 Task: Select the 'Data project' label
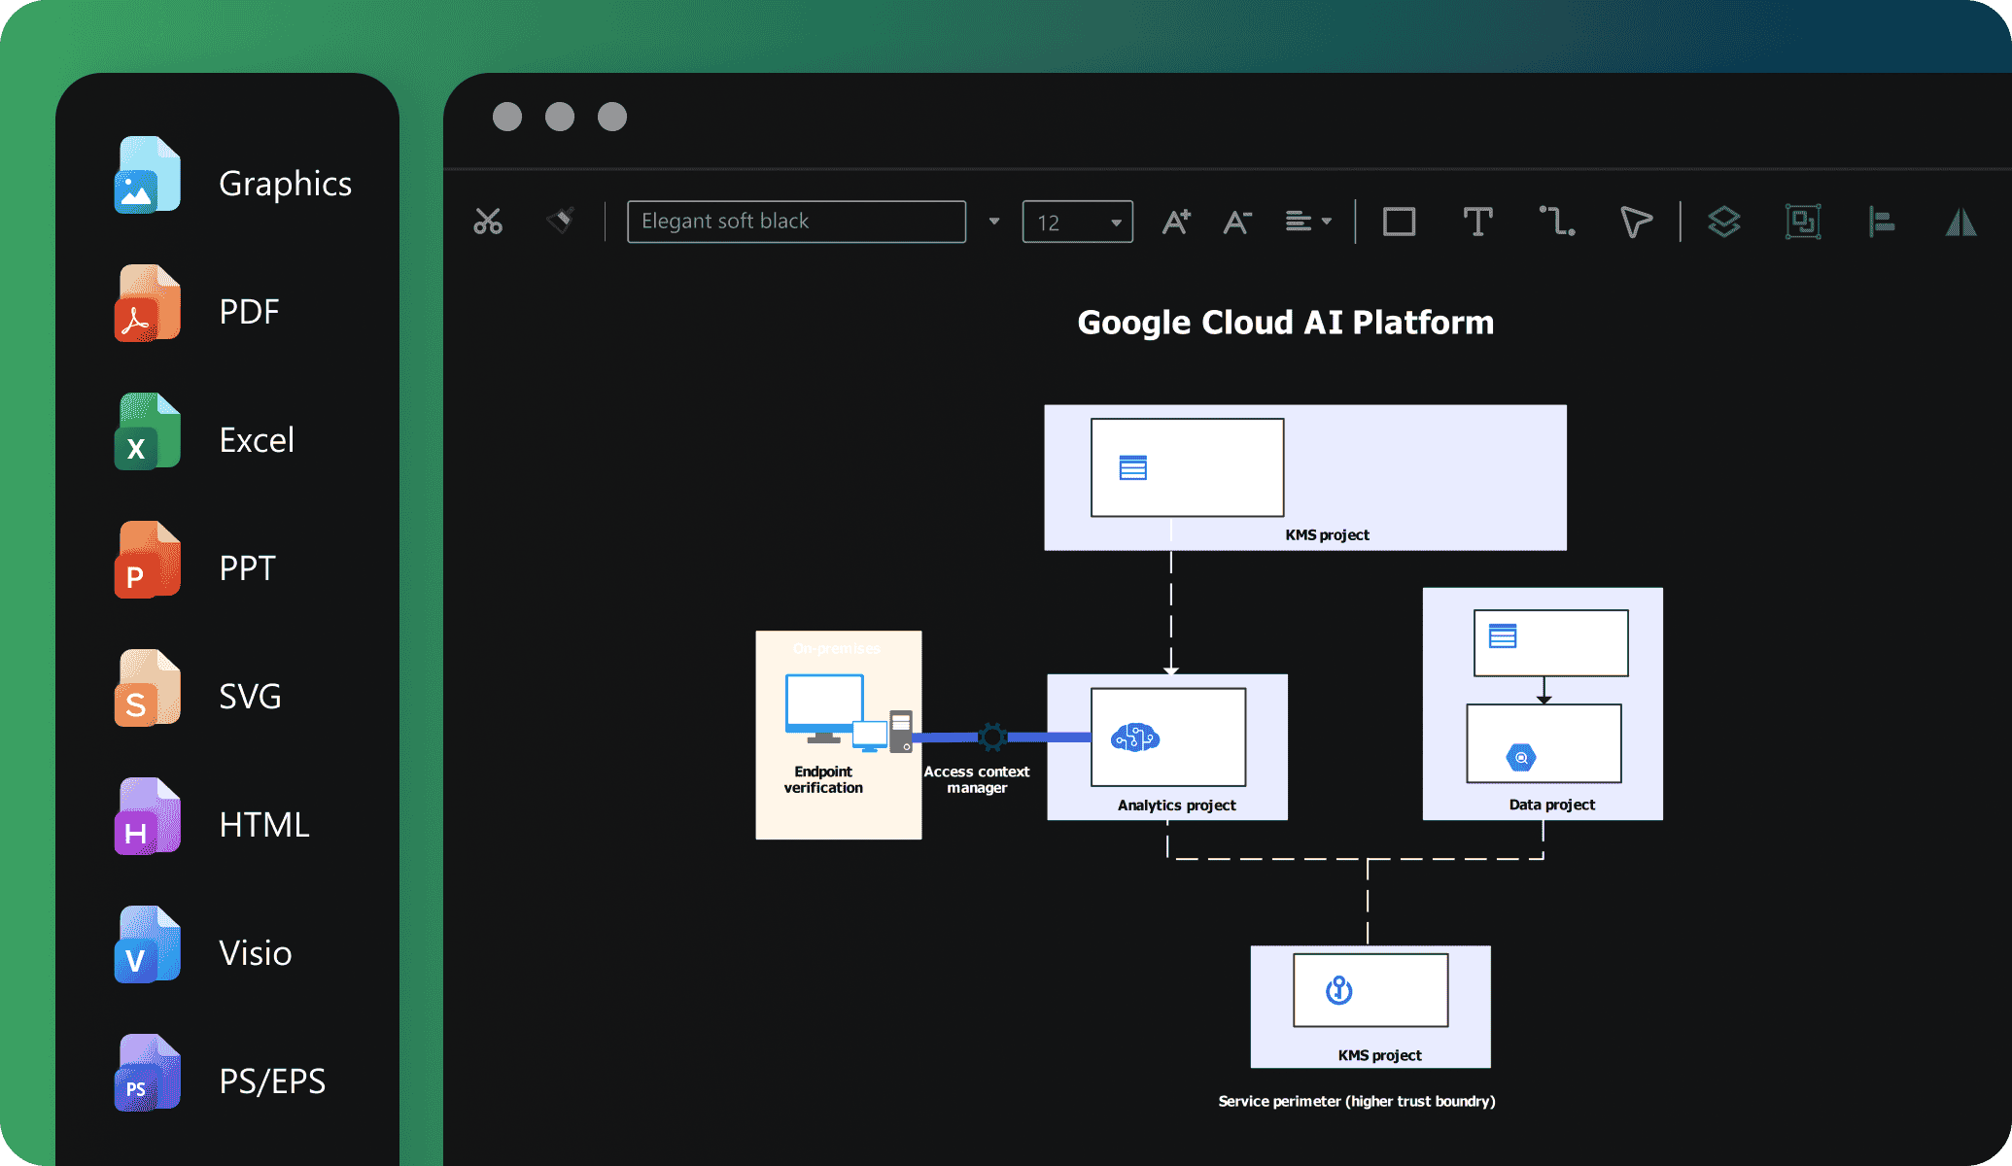click(x=1552, y=805)
